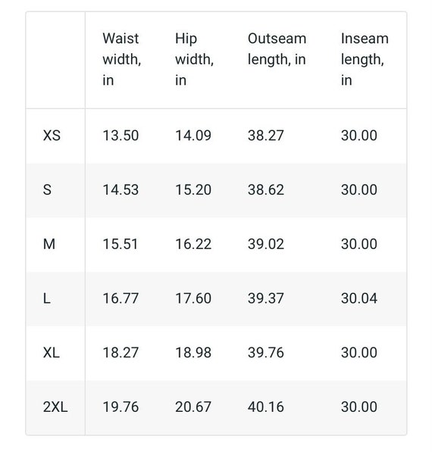Viewport: 432px width, 452px height.
Task: Click the 40.16 outseam cell for 2XL
Action: (x=266, y=407)
